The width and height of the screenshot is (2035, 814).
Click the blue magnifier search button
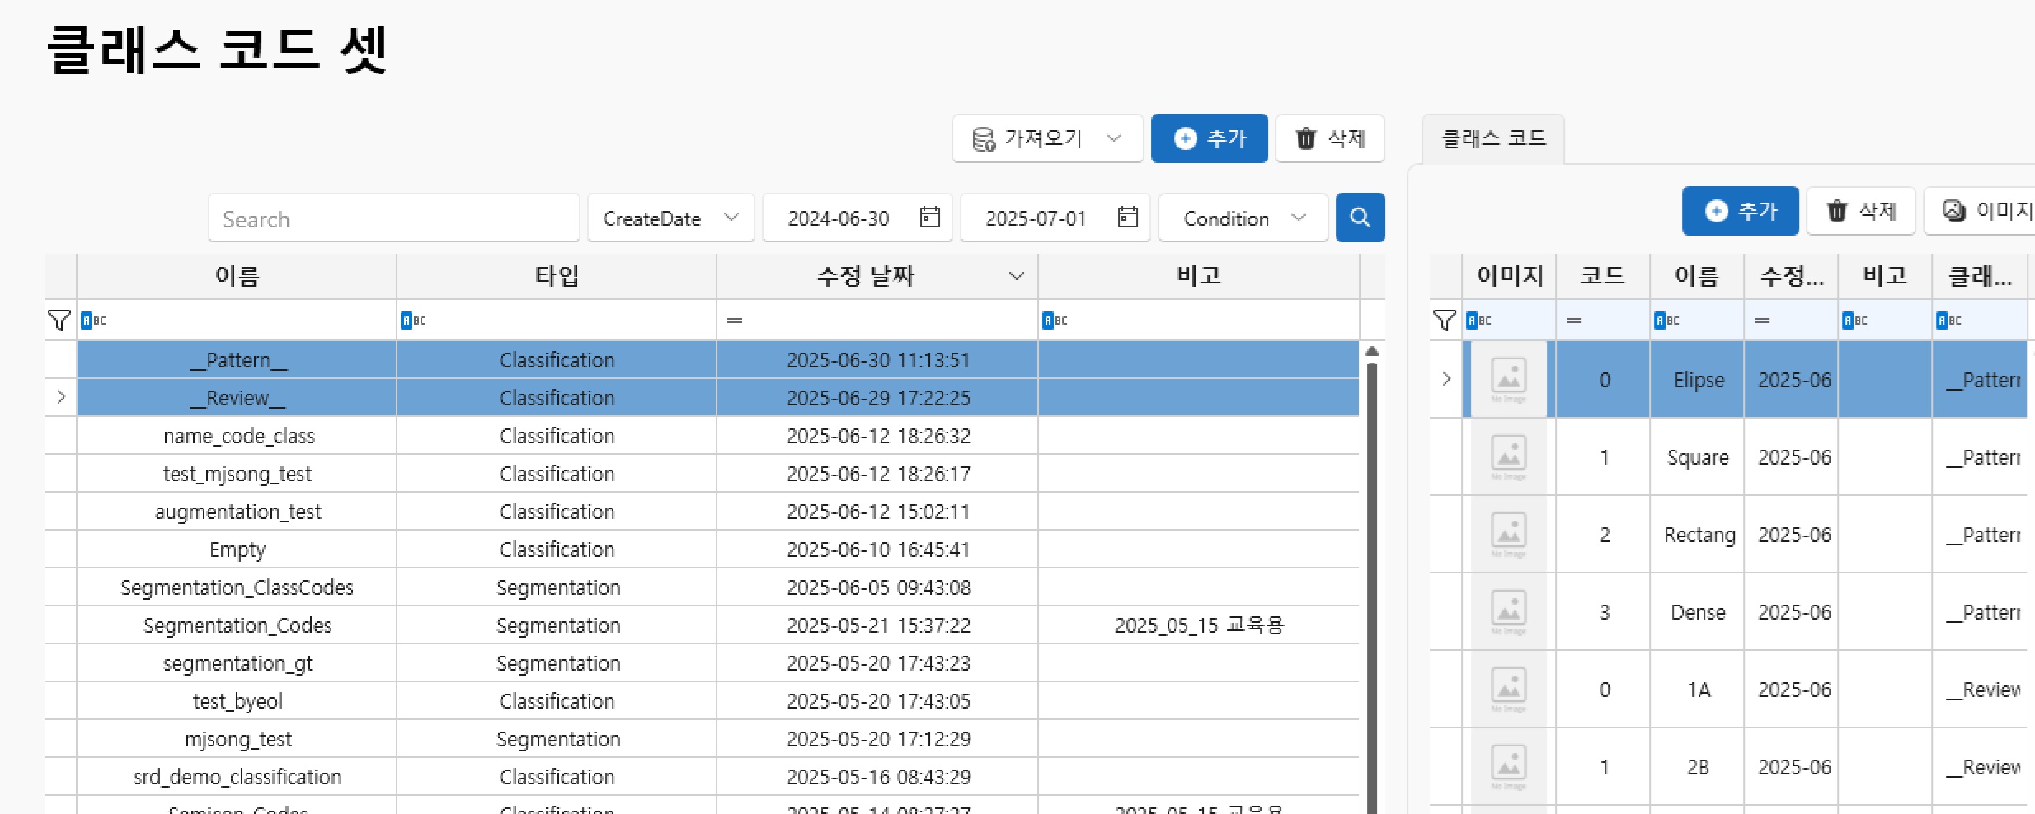(x=1359, y=218)
